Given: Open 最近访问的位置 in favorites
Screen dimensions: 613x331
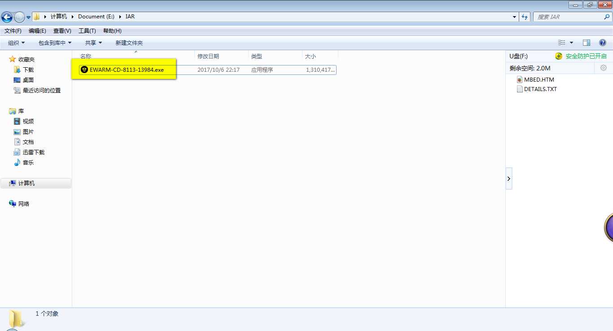Looking at the screenshot, I should point(42,90).
